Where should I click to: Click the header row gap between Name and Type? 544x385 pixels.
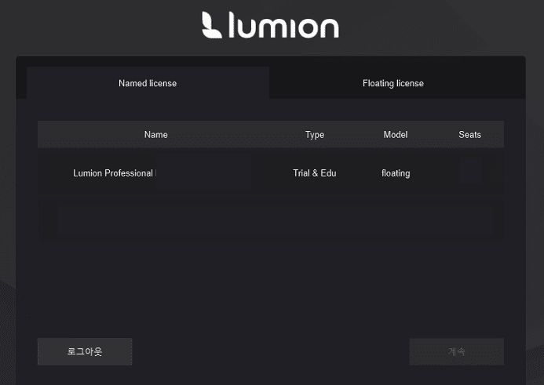[235, 135]
